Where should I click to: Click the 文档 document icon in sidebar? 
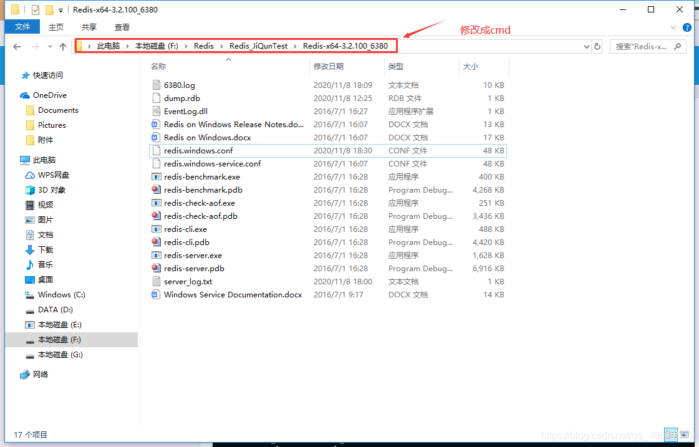click(x=30, y=235)
